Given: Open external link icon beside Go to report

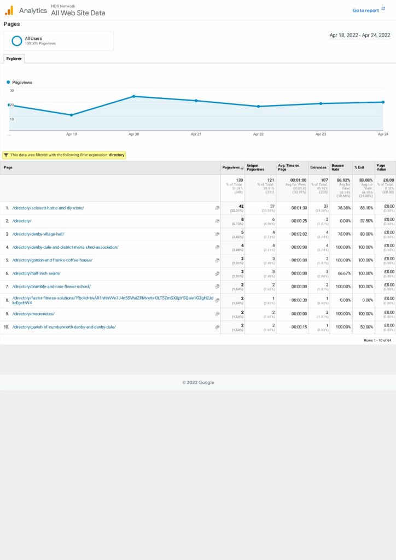Looking at the screenshot, I should pos(383,9).
